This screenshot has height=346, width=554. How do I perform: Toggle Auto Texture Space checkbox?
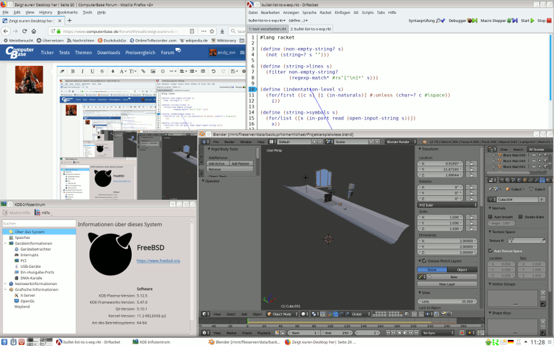491,251
